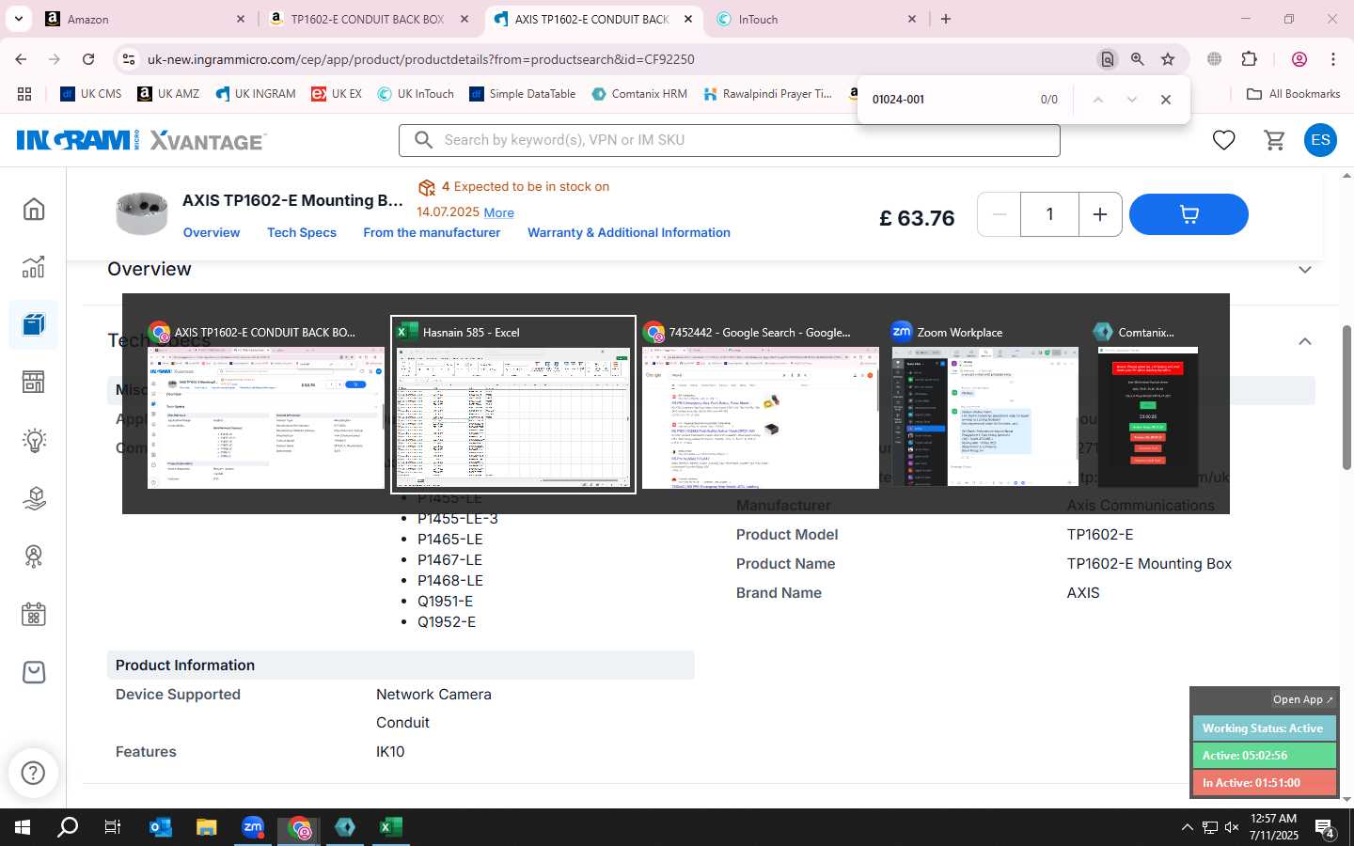This screenshot has height=846, width=1354.
Task: Open Simple DataTable bookmark
Action: pyautogui.click(x=523, y=94)
